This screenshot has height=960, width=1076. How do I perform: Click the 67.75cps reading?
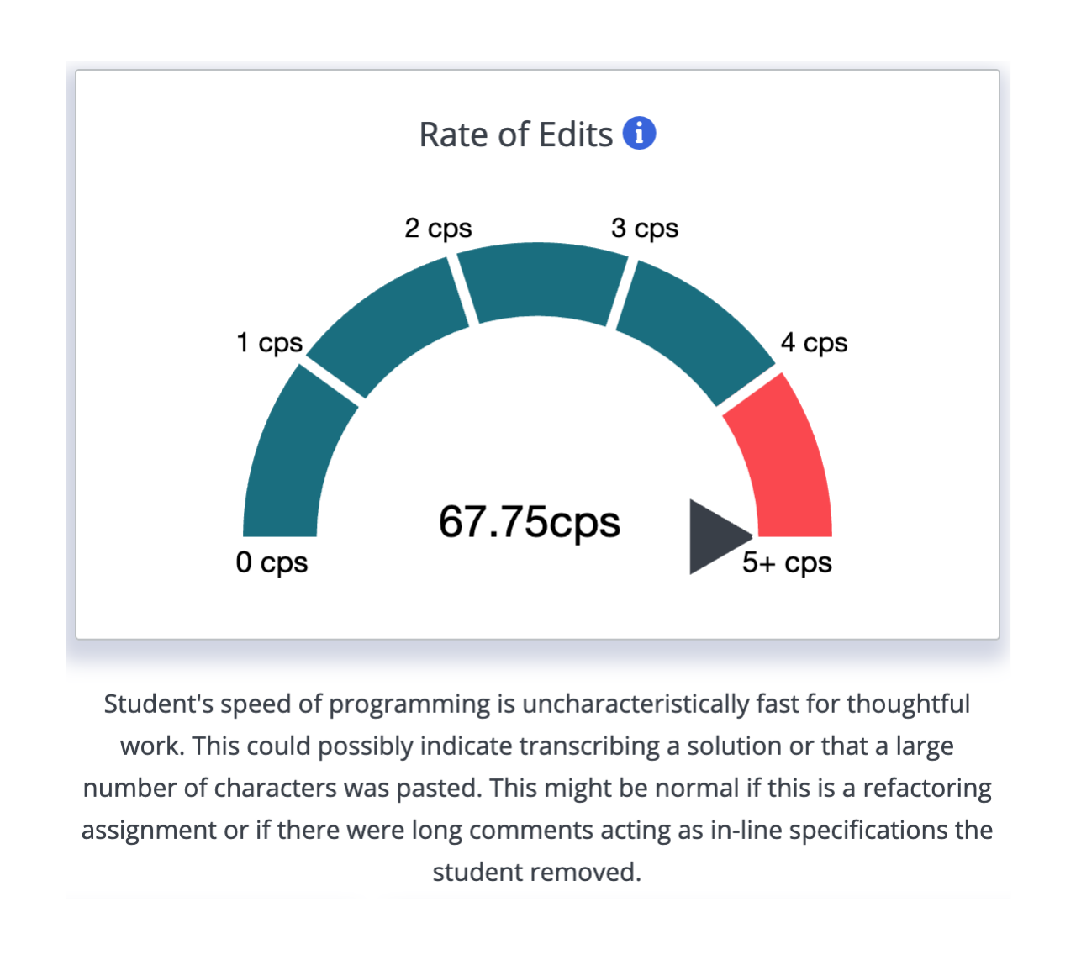530,521
